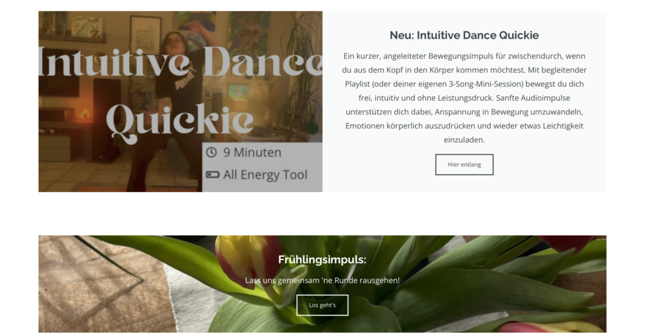Click the tulip banner image
The height and width of the screenshot is (336, 658).
tap(323, 284)
